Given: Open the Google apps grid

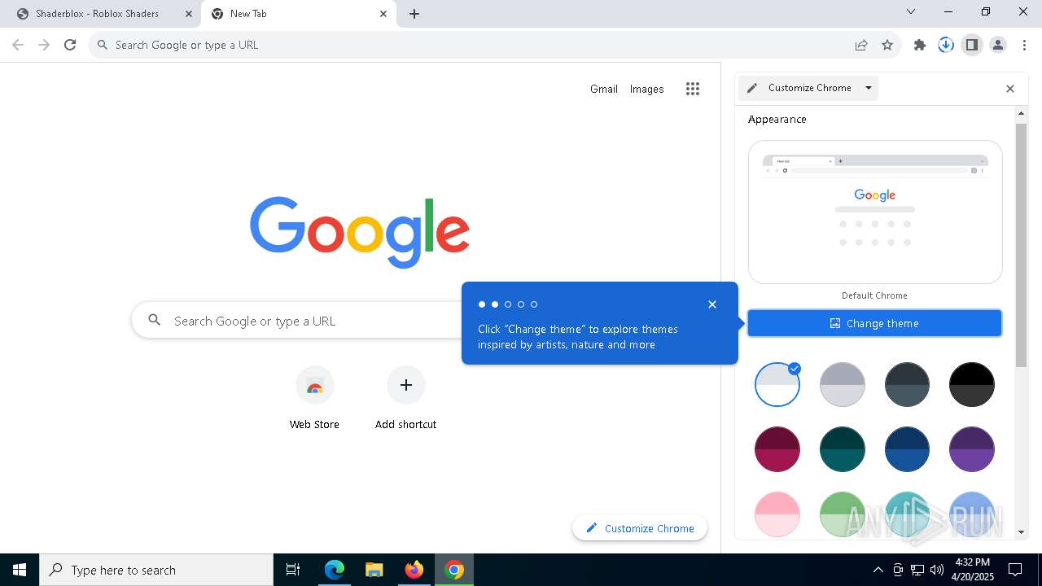Looking at the screenshot, I should pyautogui.click(x=693, y=89).
